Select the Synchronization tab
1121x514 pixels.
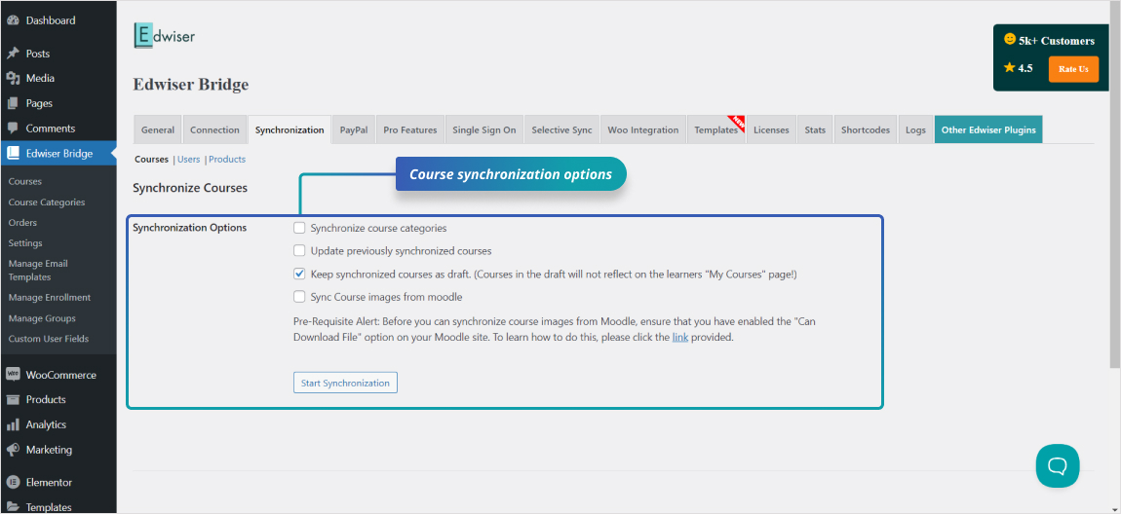tap(290, 129)
